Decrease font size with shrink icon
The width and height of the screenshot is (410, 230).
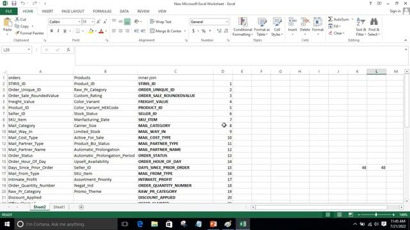(105, 22)
